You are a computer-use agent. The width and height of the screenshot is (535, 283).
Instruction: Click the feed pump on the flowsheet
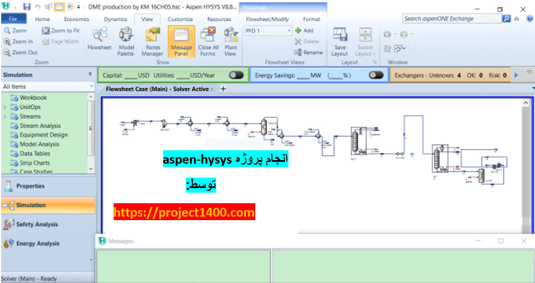pos(135,122)
